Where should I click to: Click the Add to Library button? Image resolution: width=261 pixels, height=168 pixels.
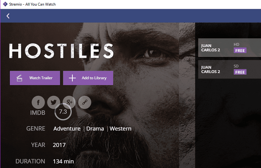coord(88,78)
